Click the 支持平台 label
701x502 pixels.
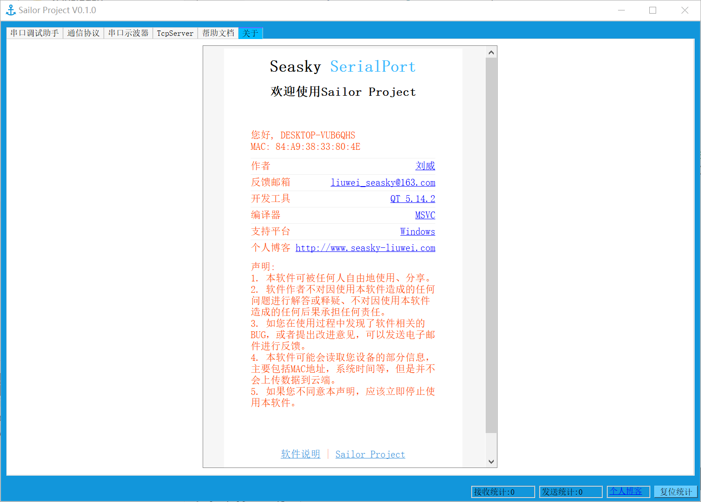[x=271, y=231]
